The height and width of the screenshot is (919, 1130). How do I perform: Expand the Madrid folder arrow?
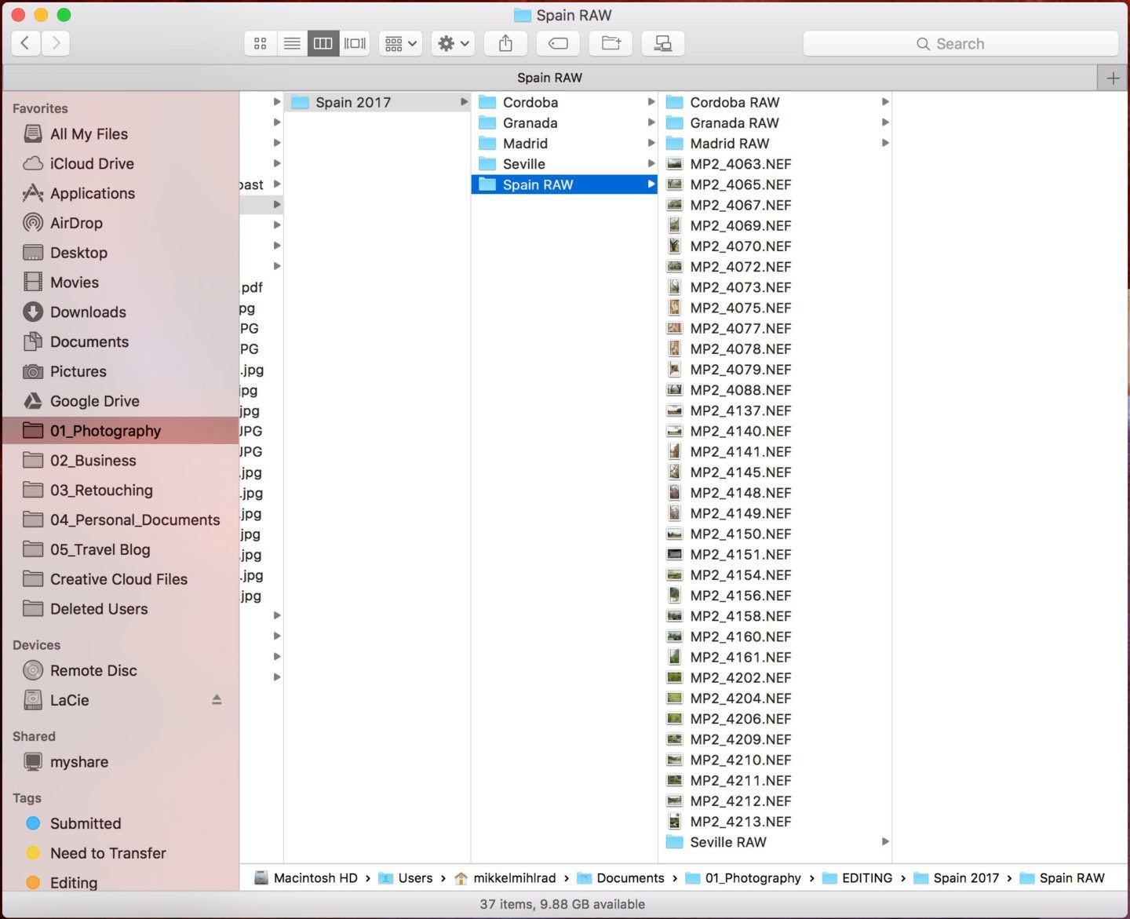(x=651, y=143)
